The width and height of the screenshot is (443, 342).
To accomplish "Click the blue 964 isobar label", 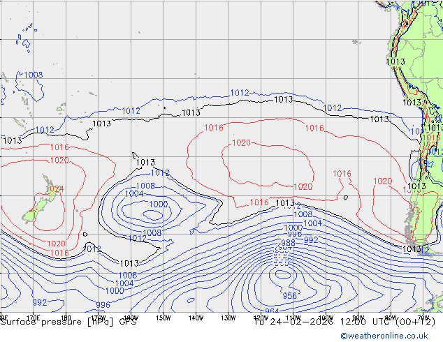I will coord(272,311).
